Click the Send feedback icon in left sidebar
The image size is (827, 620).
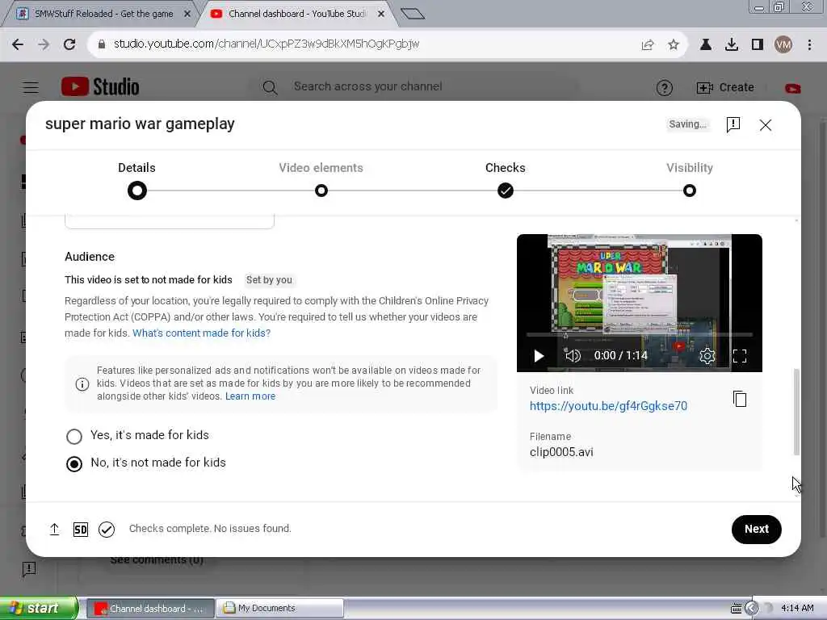point(29,569)
